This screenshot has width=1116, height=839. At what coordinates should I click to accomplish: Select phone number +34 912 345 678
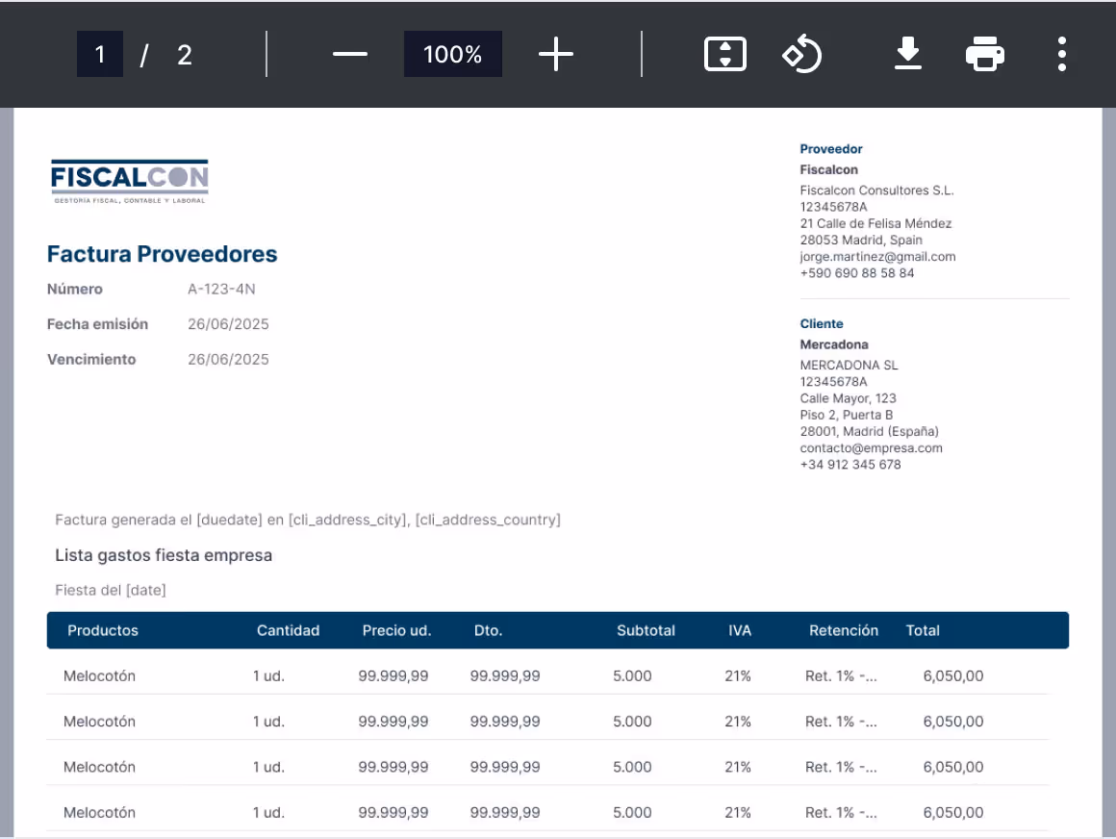[850, 464]
